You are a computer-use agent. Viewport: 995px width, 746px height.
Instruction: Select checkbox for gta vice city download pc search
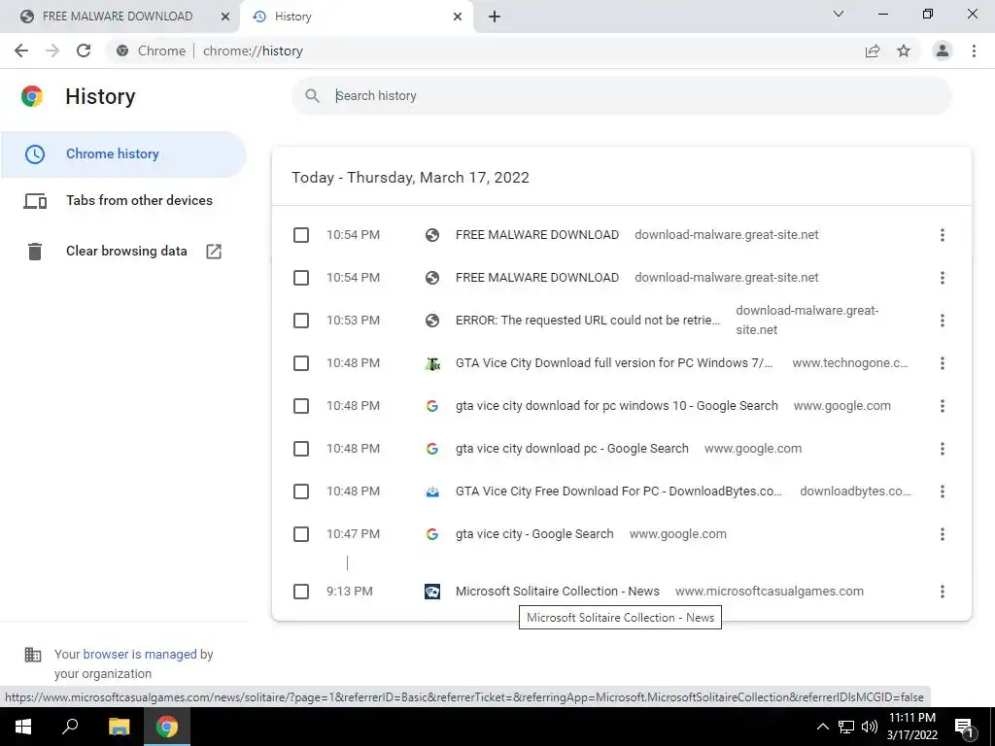(301, 449)
